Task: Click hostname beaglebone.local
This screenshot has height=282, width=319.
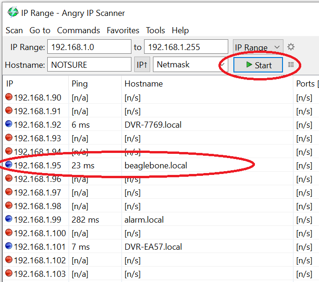Action: (156, 166)
